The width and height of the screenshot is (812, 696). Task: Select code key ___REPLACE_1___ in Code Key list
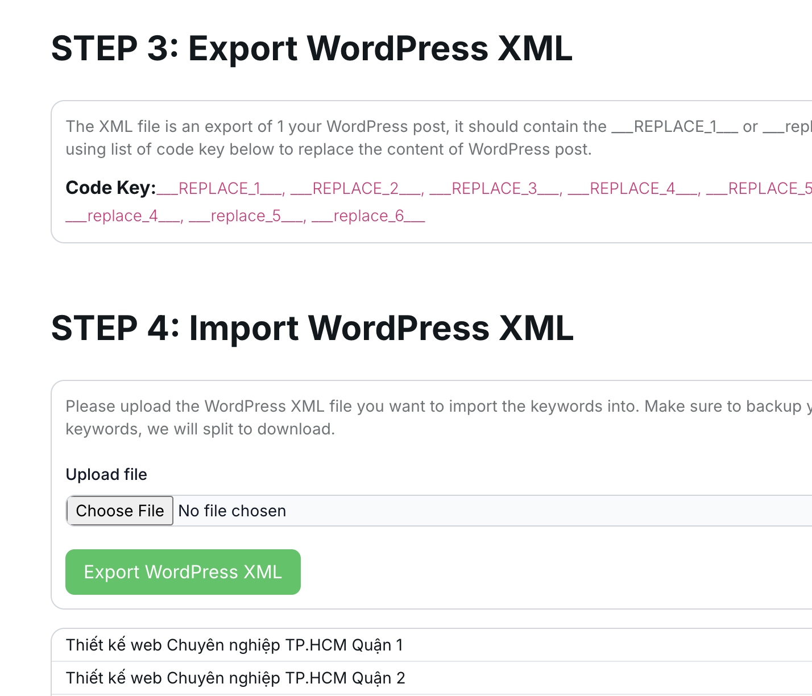220,189
